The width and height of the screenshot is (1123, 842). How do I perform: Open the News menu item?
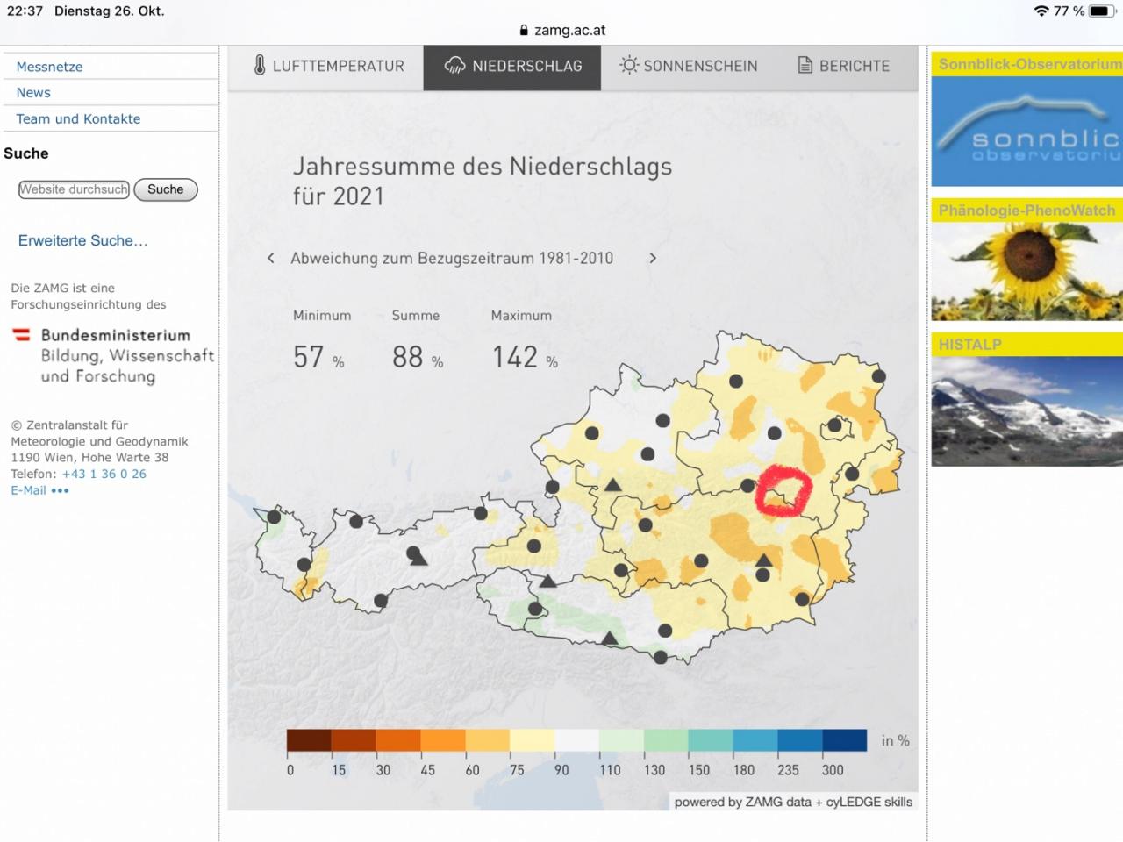pyautogui.click(x=33, y=93)
